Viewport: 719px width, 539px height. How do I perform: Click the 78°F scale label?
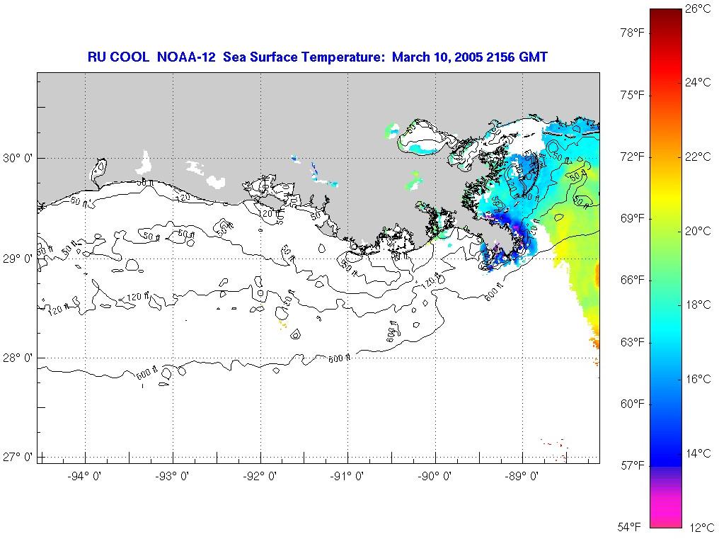(x=632, y=33)
